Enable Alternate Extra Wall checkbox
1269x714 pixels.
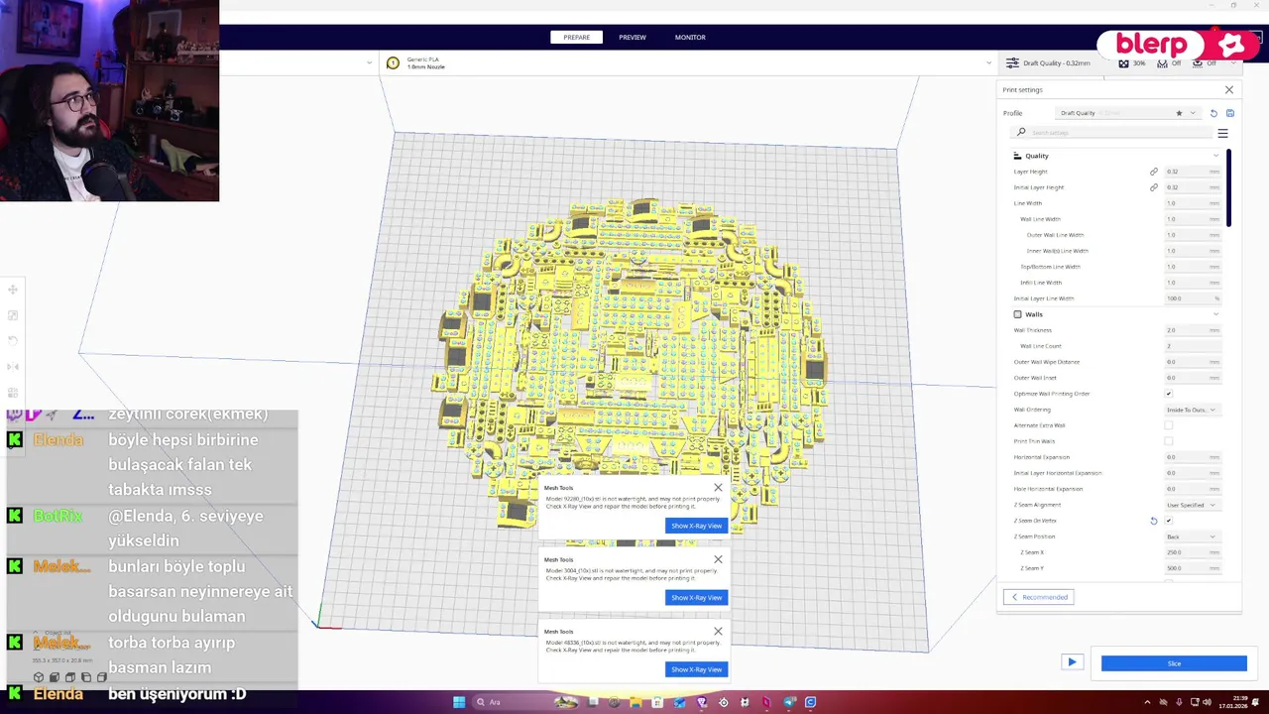(1169, 425)
